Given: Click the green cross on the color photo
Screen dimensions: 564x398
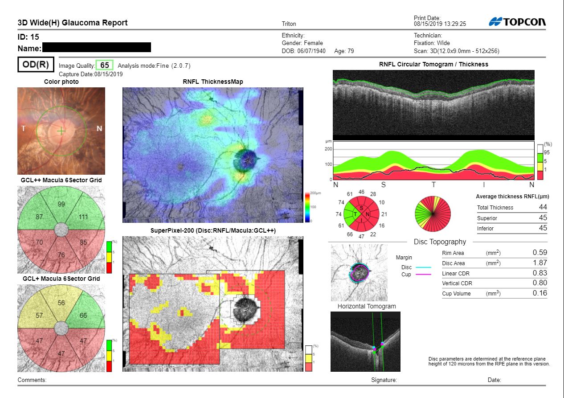Looking at the screenshot, I should tap(61, 131).
